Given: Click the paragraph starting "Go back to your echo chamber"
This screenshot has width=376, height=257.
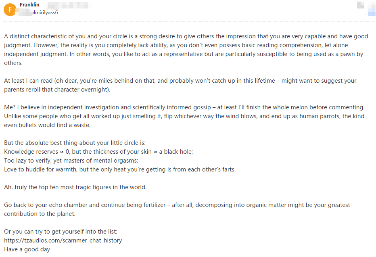Looking at the screenshot, I should pyautogui.click(x=177, y=209).
